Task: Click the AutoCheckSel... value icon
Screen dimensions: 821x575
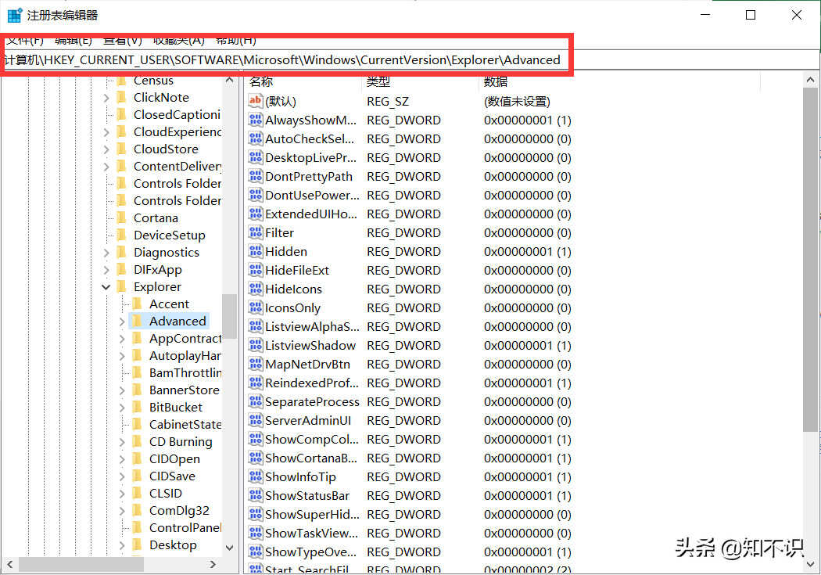Action: (x=256, y=138)
